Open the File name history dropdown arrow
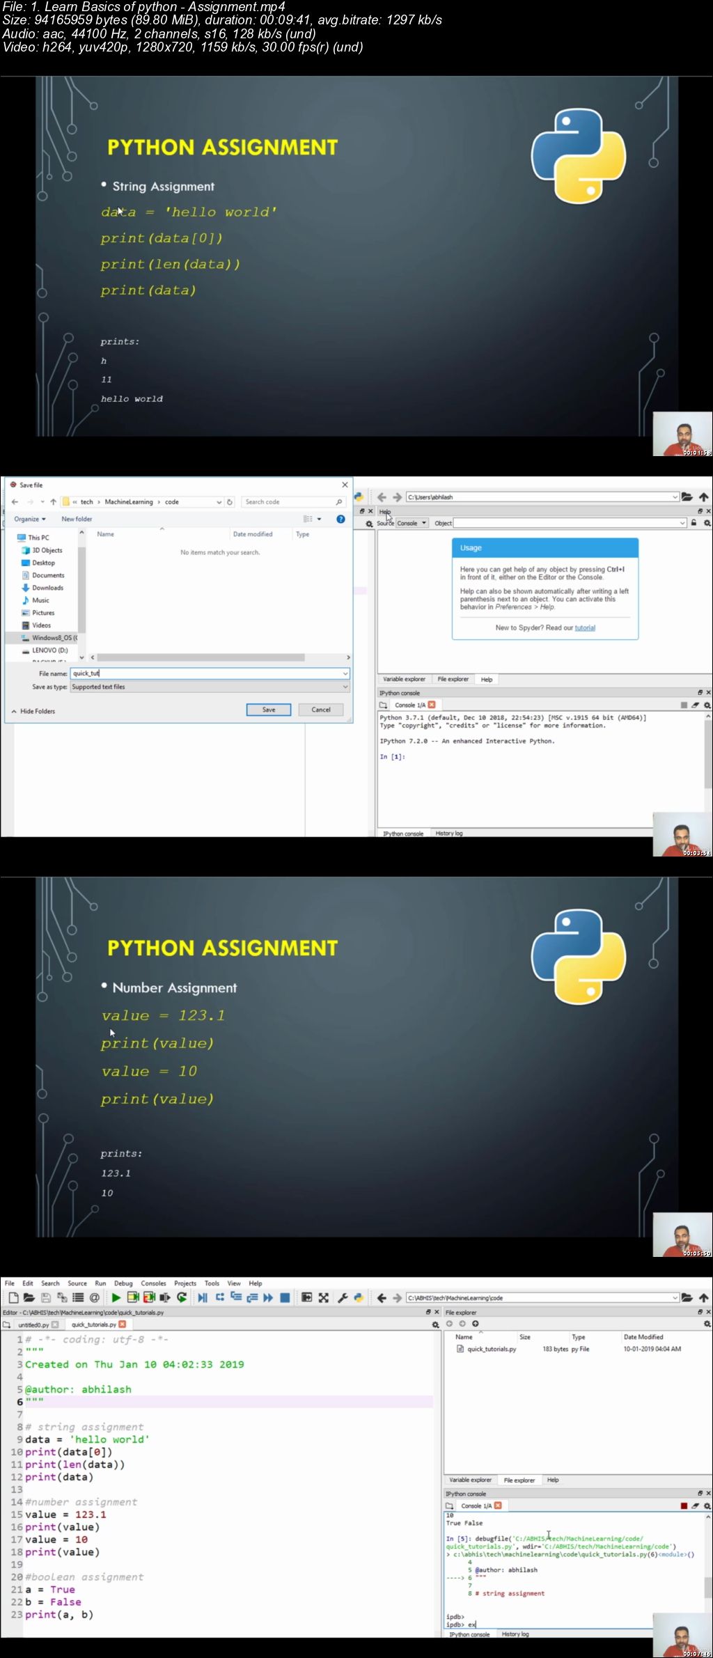 pyautogui.click(x=345, y=673)
